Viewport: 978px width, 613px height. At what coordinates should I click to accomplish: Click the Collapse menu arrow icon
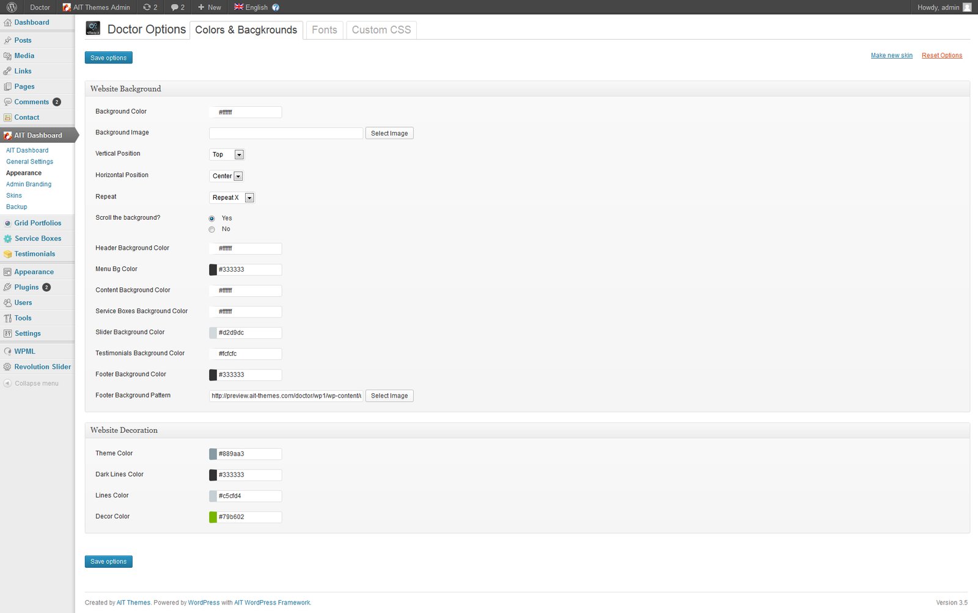[7, 383]
